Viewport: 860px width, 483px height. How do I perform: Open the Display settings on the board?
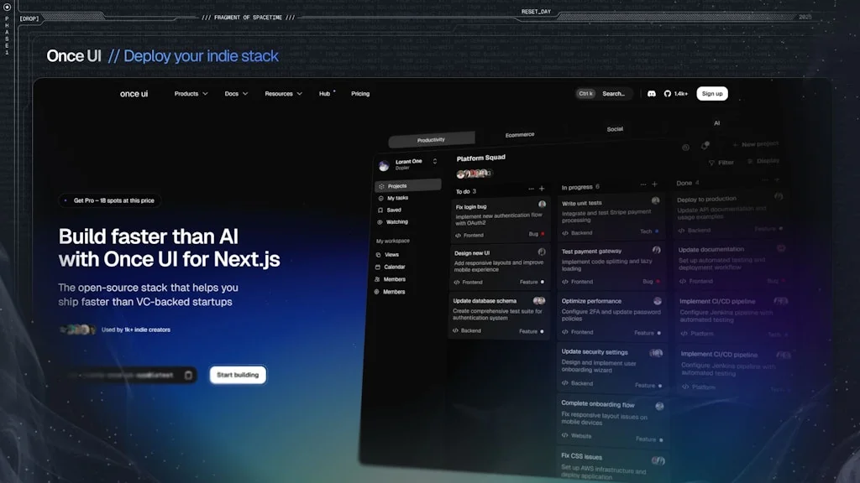click(x=767, y=160)
